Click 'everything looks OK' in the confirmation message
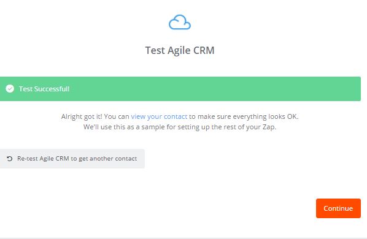Image resolution: width=367 pixels, height=239 pixels. (x=266, y=116)
